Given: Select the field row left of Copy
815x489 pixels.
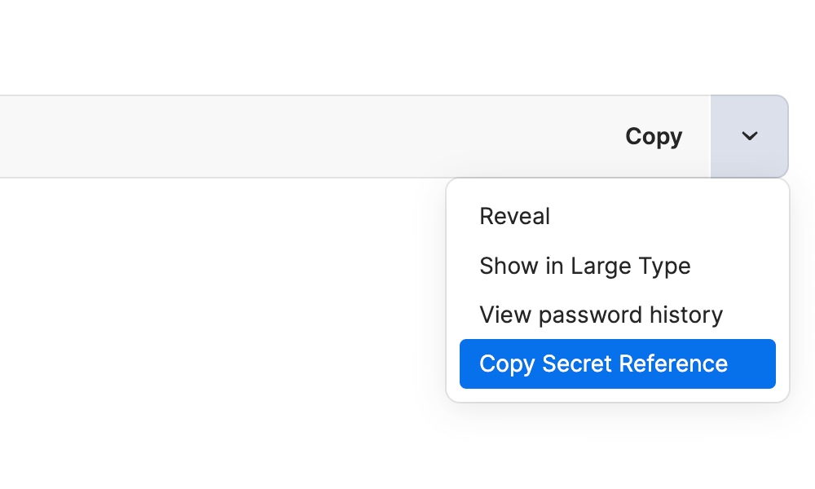Looking at the screenshot, I should 285,136.
